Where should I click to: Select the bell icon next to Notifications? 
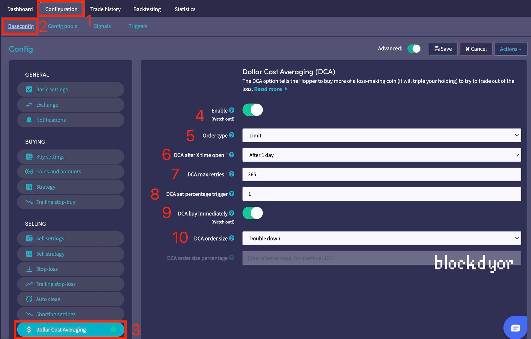(x=29, y=120)
